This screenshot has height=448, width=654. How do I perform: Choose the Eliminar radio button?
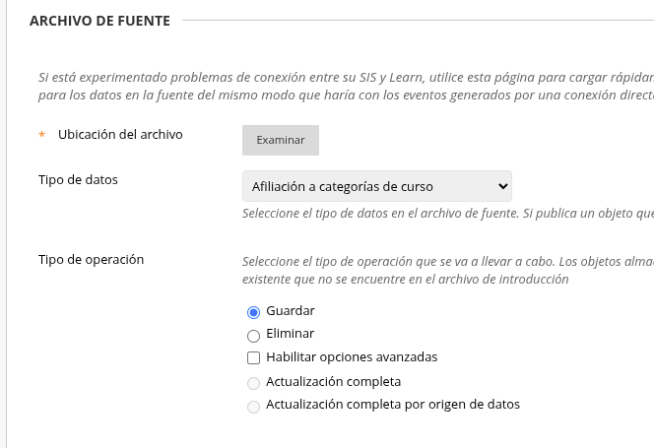(253, 336)
